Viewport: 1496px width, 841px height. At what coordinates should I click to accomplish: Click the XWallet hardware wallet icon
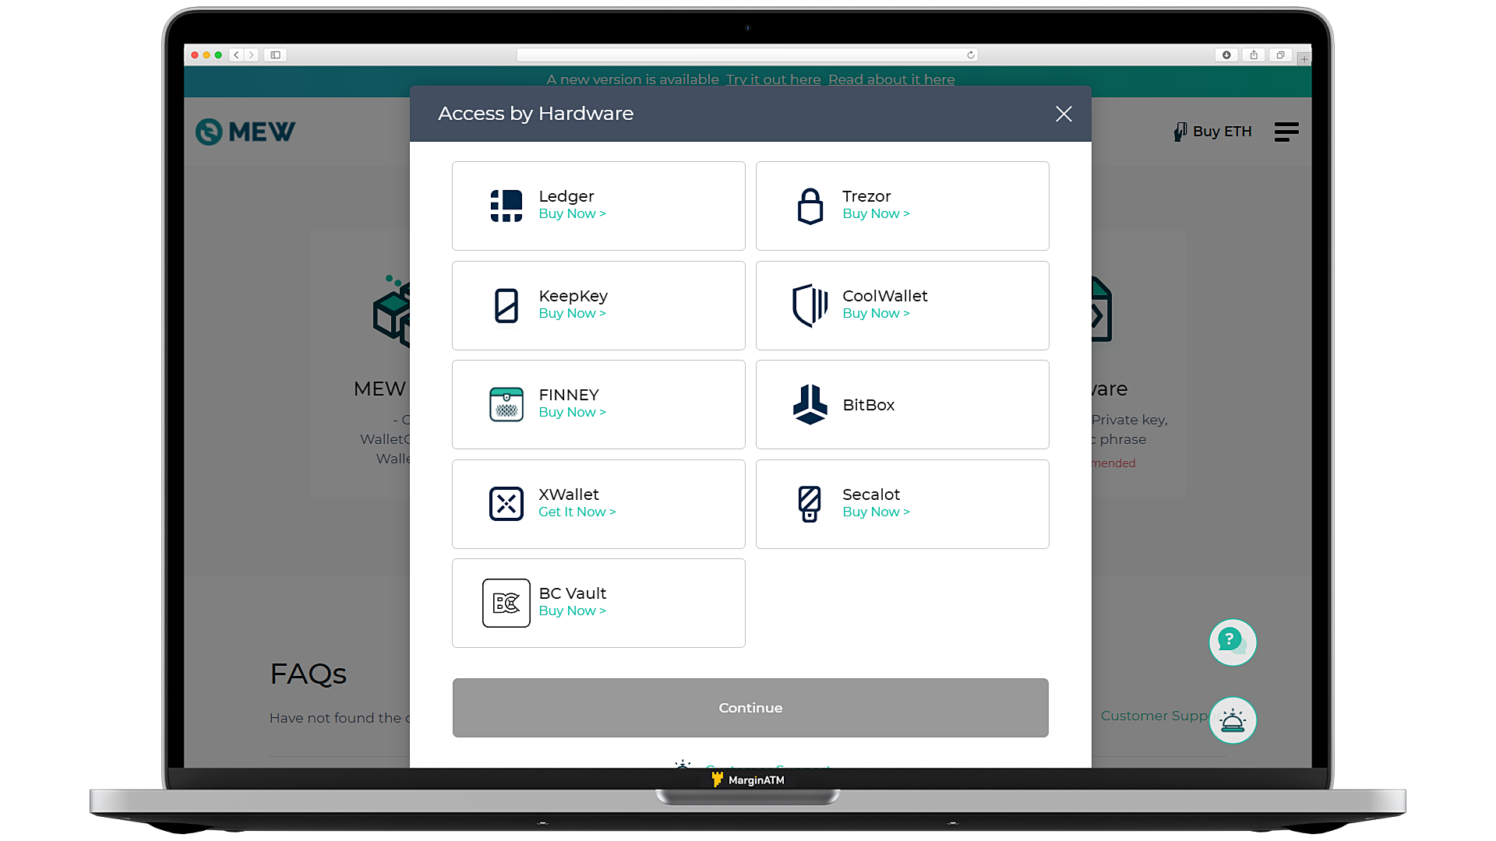tap(506, 503)
